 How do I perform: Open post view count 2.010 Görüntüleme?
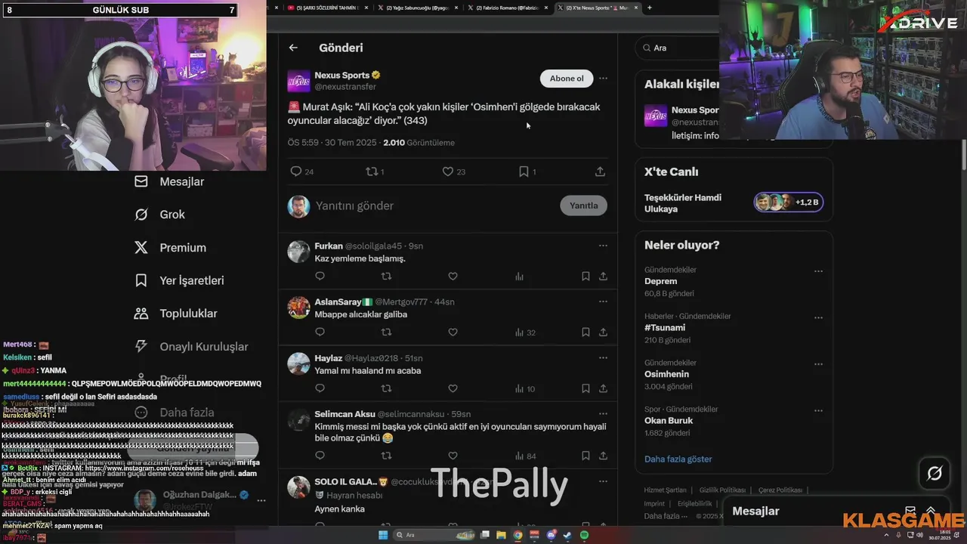click(x=419, y=143)
